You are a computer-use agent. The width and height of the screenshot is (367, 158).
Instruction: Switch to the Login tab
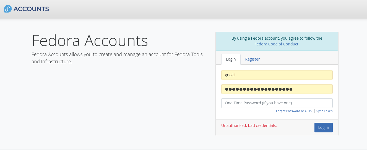point(231,59)
